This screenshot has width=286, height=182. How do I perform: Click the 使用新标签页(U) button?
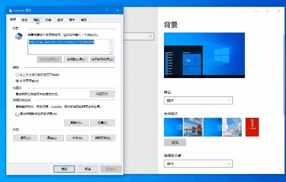tap(102, 59)
